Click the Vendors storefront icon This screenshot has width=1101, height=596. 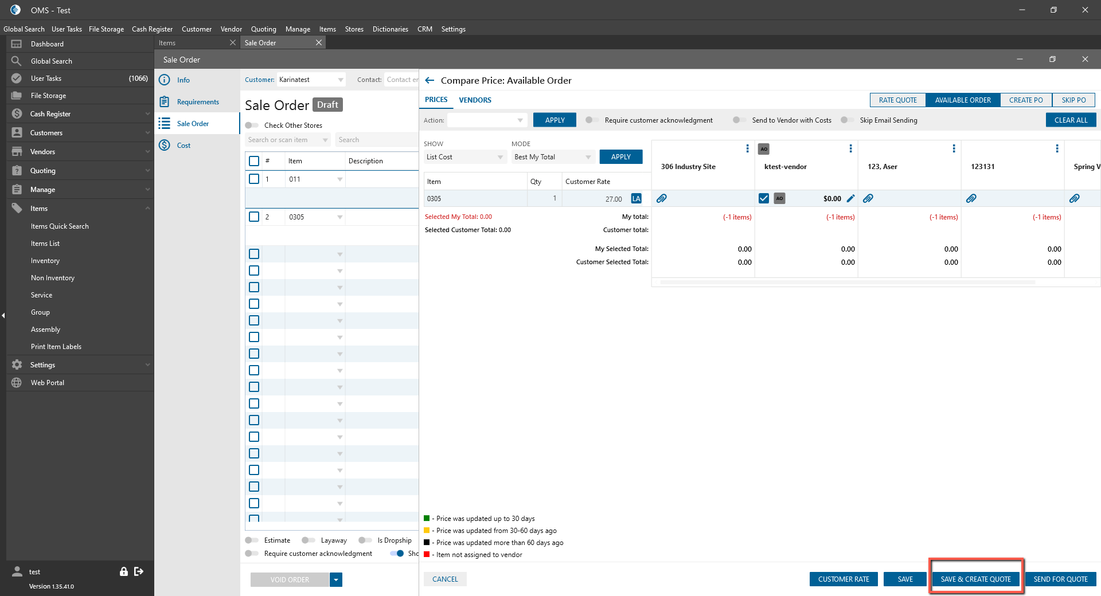[17, 152]
